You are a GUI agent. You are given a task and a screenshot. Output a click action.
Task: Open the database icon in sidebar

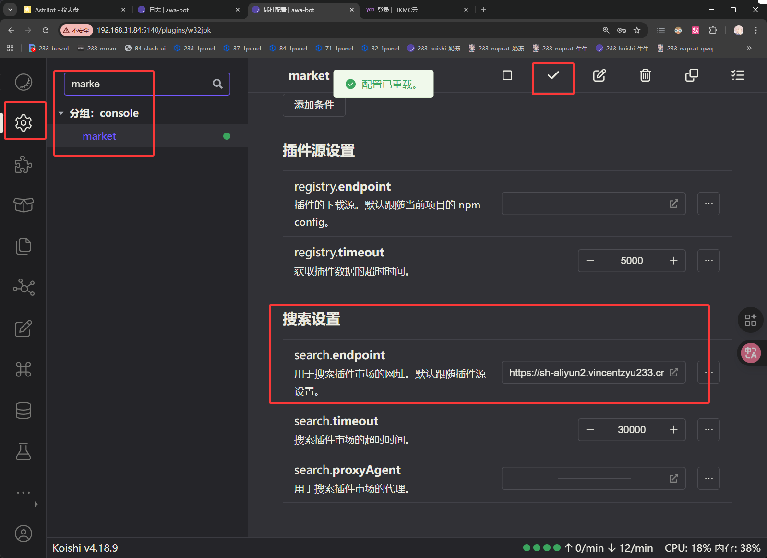(x=24, y=411)
